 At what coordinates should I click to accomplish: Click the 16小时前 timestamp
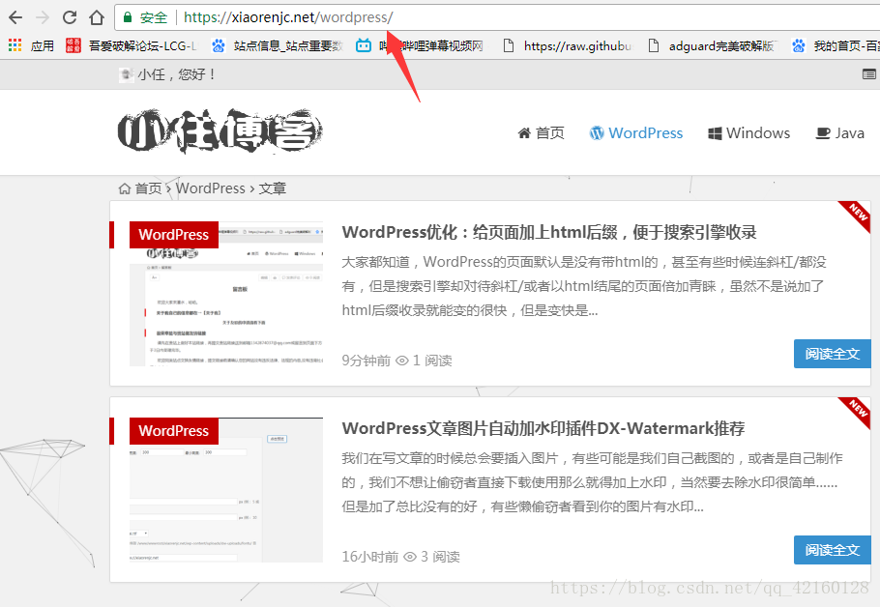point(369,557)
